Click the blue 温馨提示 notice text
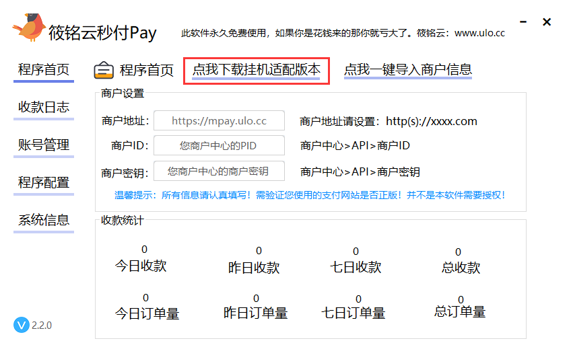The image size is (571, 343). (310, 195)
